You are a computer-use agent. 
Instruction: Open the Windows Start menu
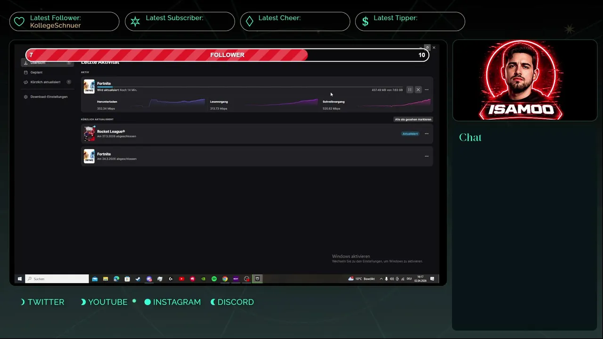[20, 279]
